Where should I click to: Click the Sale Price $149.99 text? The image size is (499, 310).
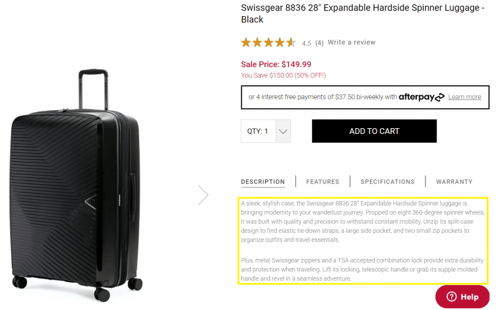(276, 64)
